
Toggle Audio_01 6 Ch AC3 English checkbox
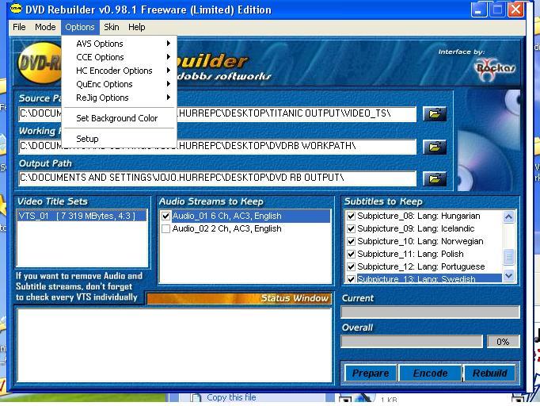coord(165,216)
